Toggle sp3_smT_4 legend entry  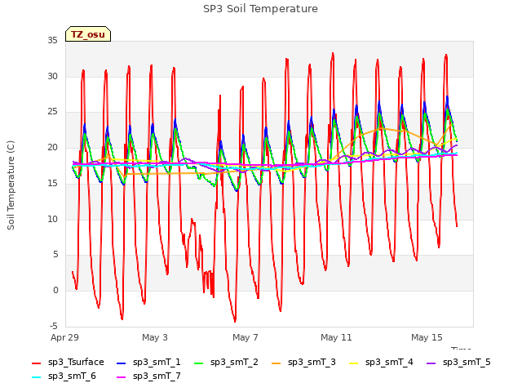click(381, 363)
